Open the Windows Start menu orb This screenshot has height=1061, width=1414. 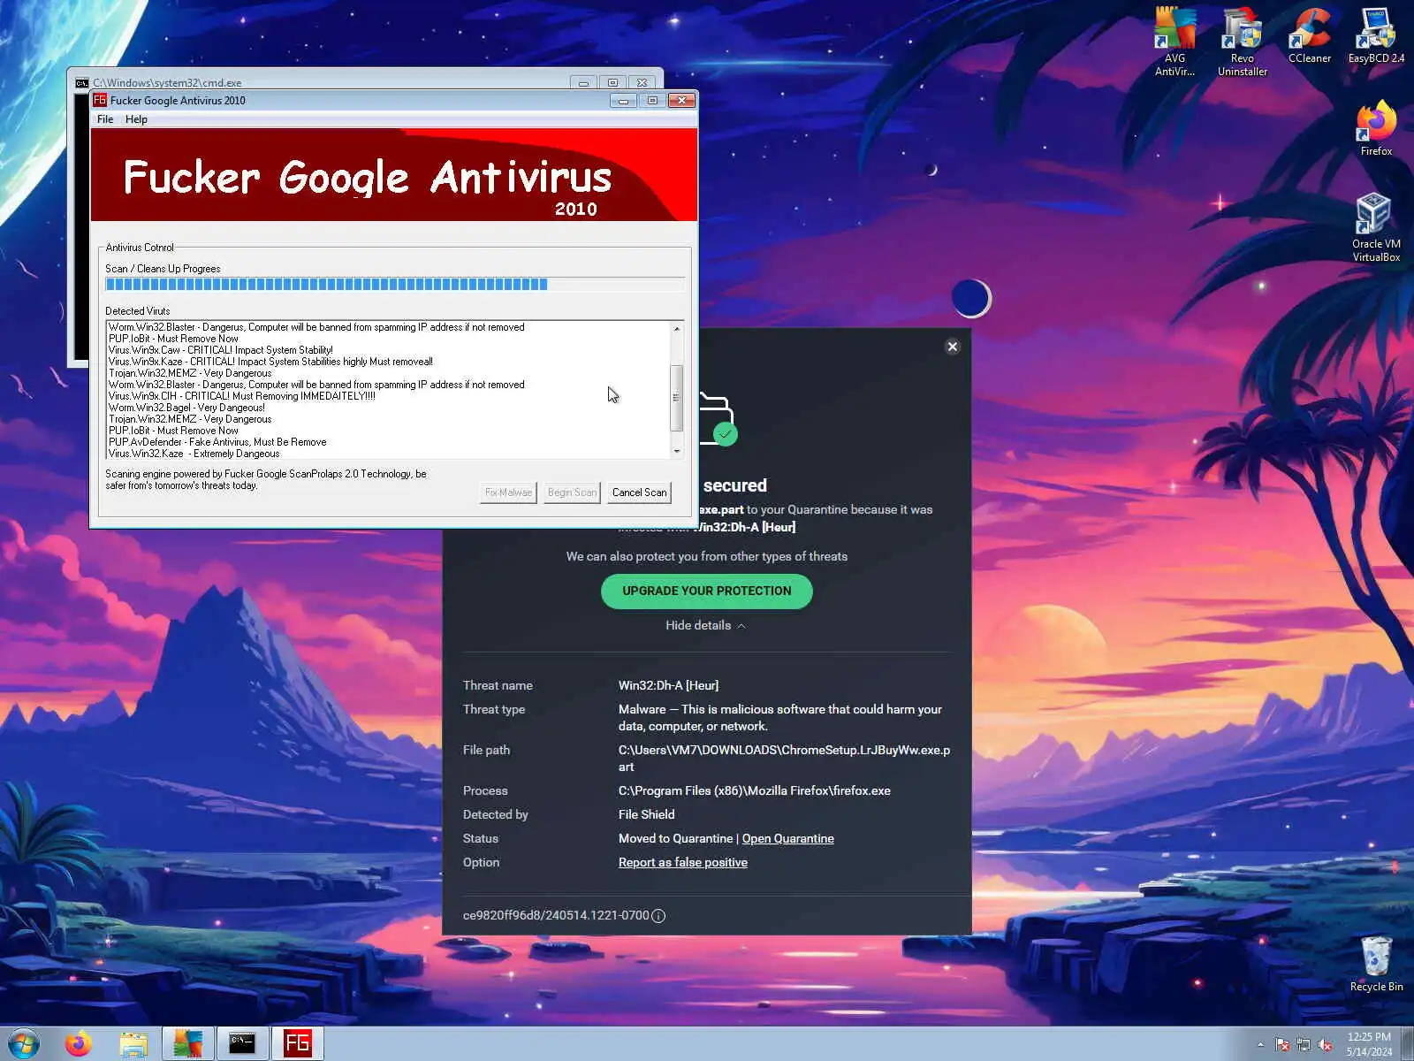pos(24,1043)
